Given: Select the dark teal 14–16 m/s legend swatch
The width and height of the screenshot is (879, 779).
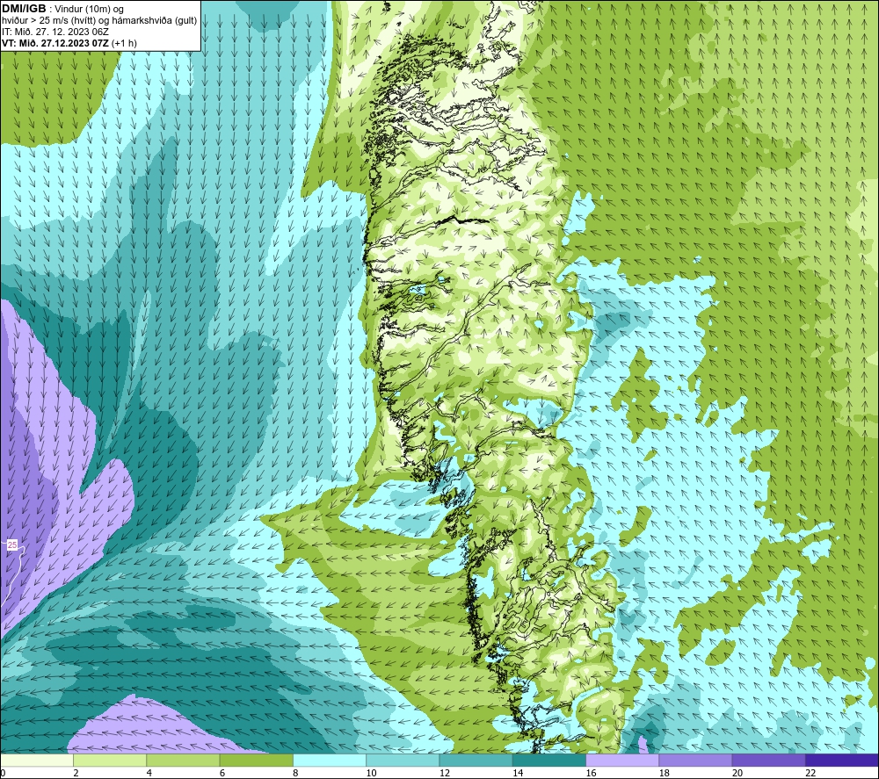Looking at the screenshot, I should point(549,760).
